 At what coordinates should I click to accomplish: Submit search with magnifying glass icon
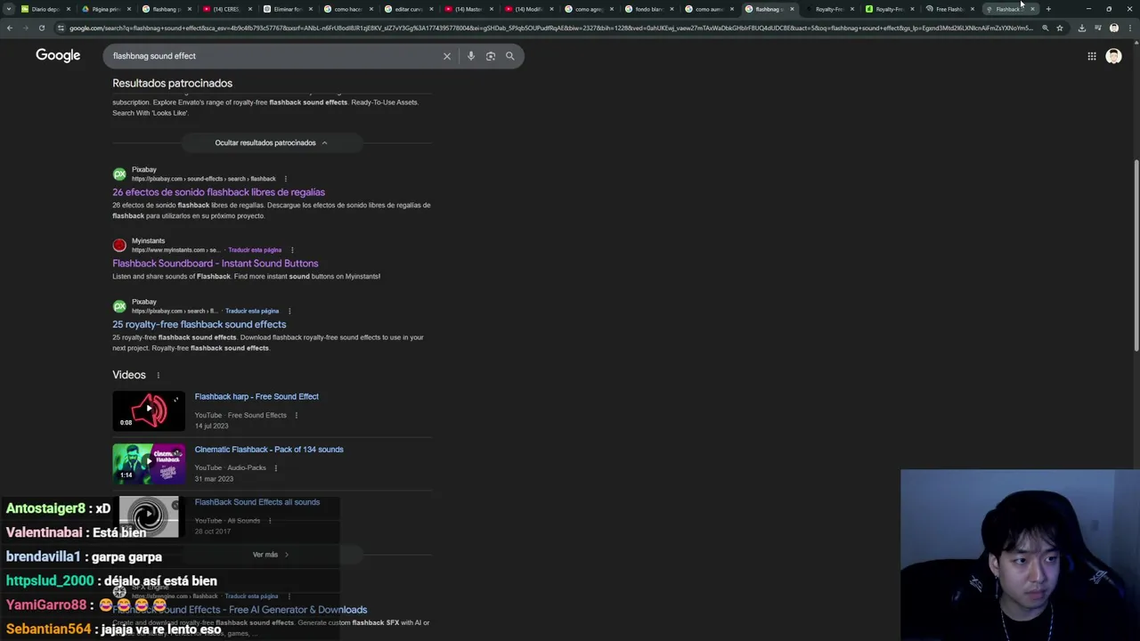point(510,56)
